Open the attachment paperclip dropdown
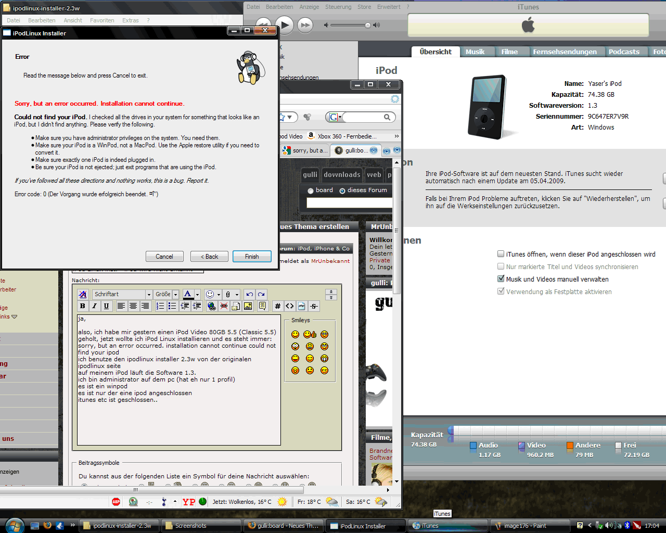This screenshot has width=666, height=533. [x=237, y=295]
